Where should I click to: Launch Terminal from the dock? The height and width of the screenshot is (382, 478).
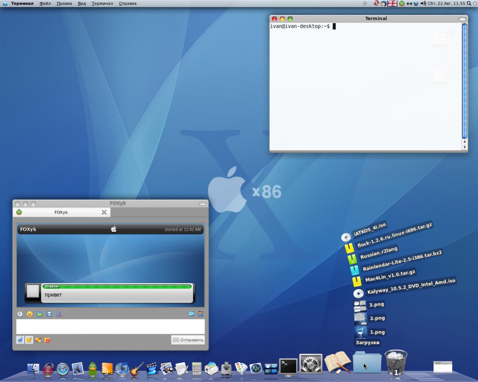[288, 366]
